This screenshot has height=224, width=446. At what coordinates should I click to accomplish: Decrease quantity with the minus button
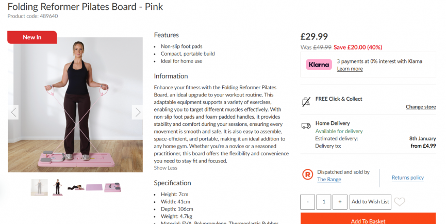pos(307,202)
